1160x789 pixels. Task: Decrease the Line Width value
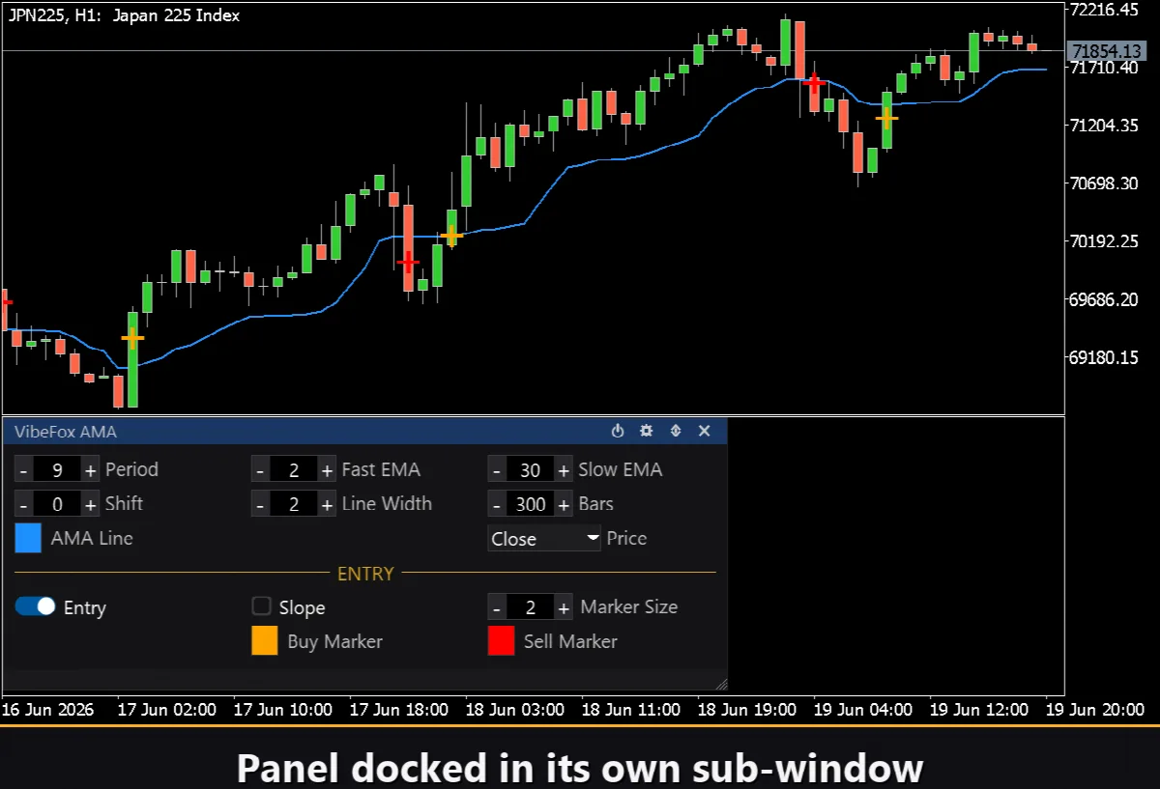pyautogui.click(x=260, y=504)
